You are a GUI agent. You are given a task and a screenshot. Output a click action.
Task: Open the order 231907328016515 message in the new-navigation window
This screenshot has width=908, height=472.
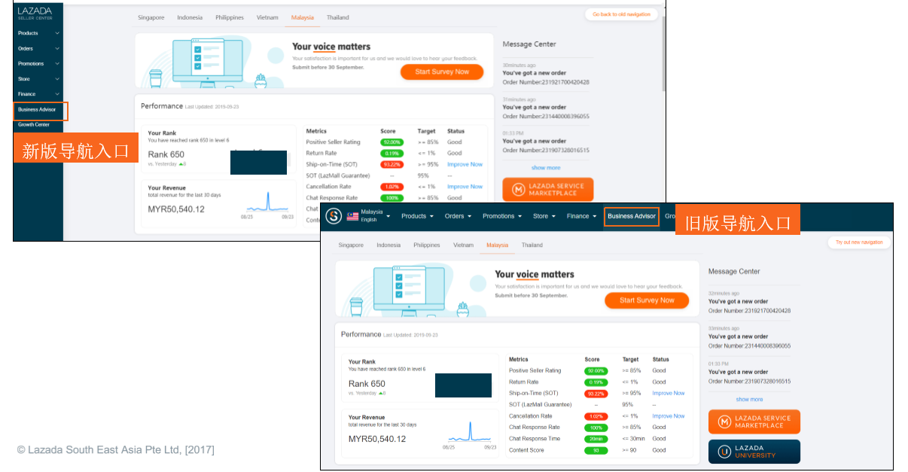[546, 142]
